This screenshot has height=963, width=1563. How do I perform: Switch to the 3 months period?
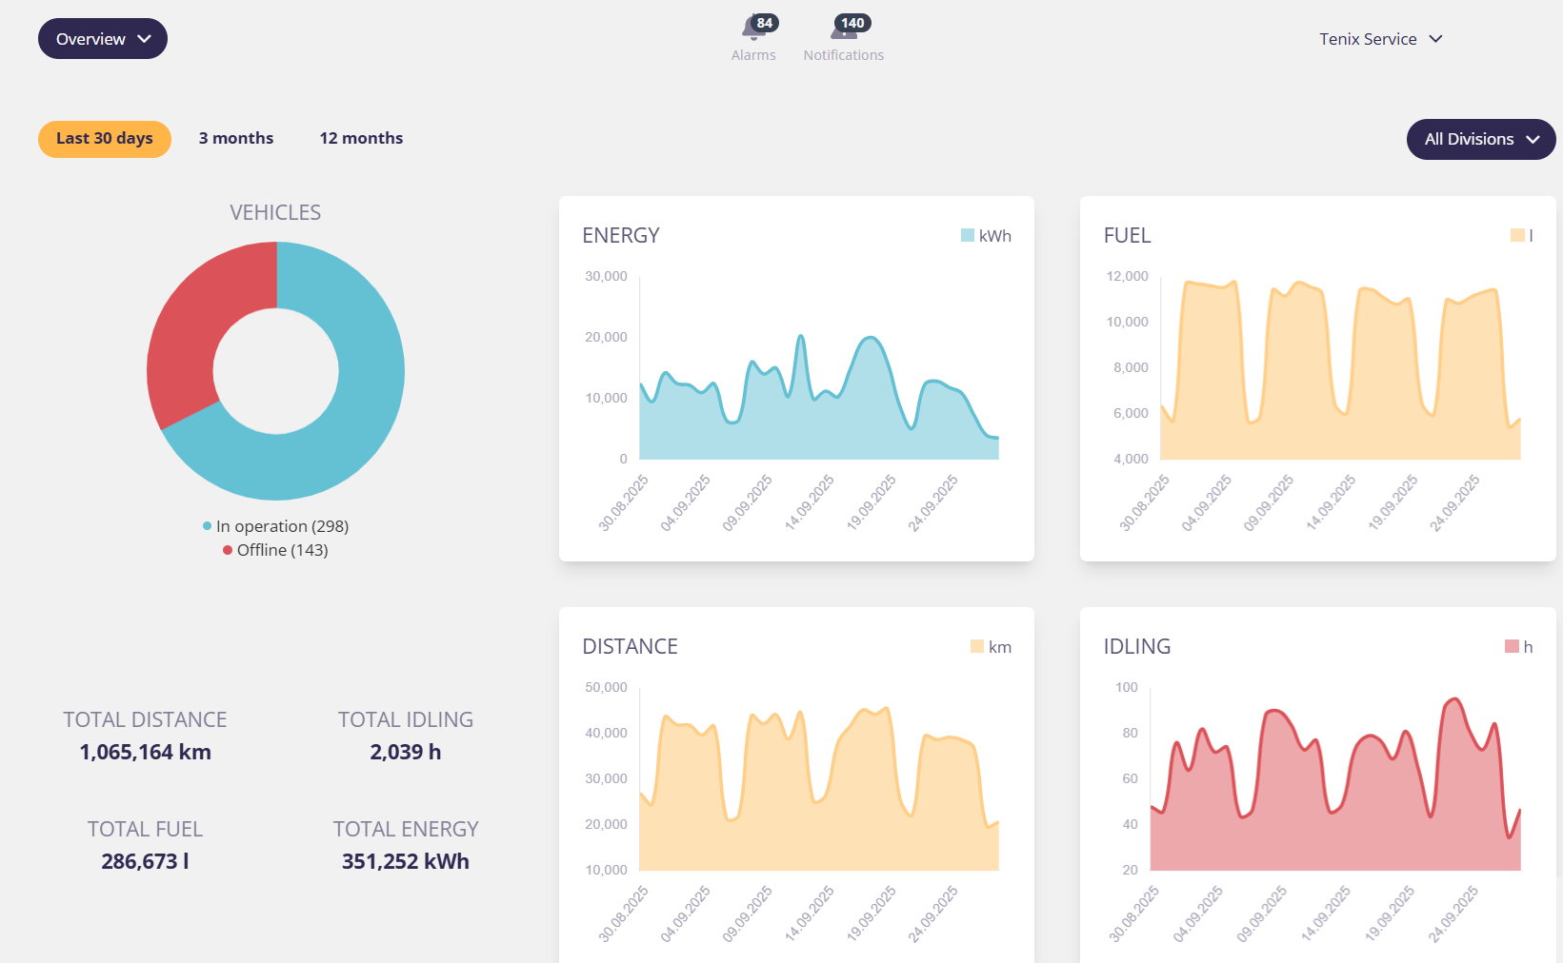236,139
